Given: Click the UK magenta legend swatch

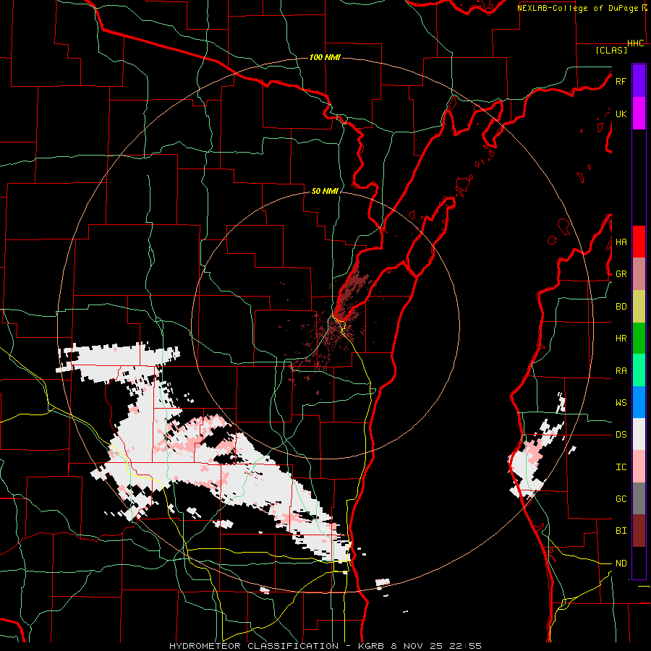Looking at the screenshot, I should [x=639, y=114].
